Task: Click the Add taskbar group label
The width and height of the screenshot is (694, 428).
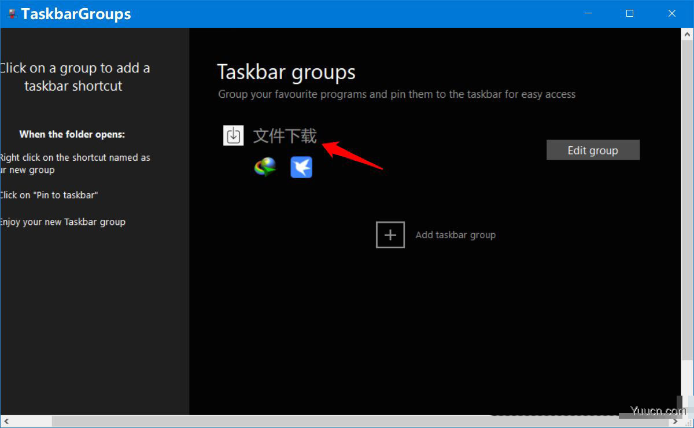Action: [x=456, y=235]
